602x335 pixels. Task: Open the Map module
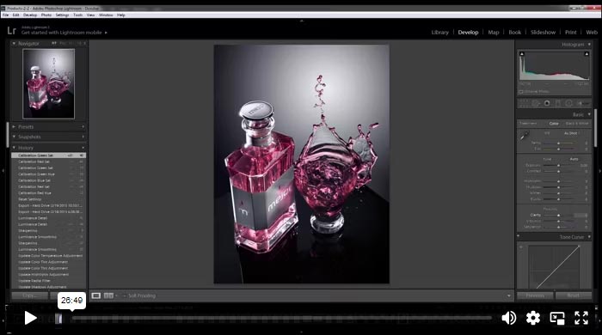(x=494, y=32)
